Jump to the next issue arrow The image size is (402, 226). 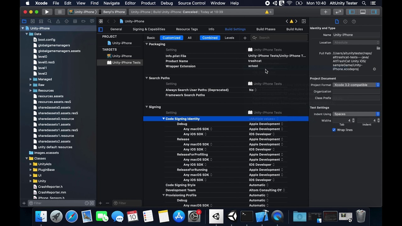[x=296, y=21]
